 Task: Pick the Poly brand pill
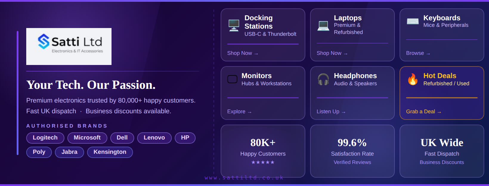(x=39, y=152)
